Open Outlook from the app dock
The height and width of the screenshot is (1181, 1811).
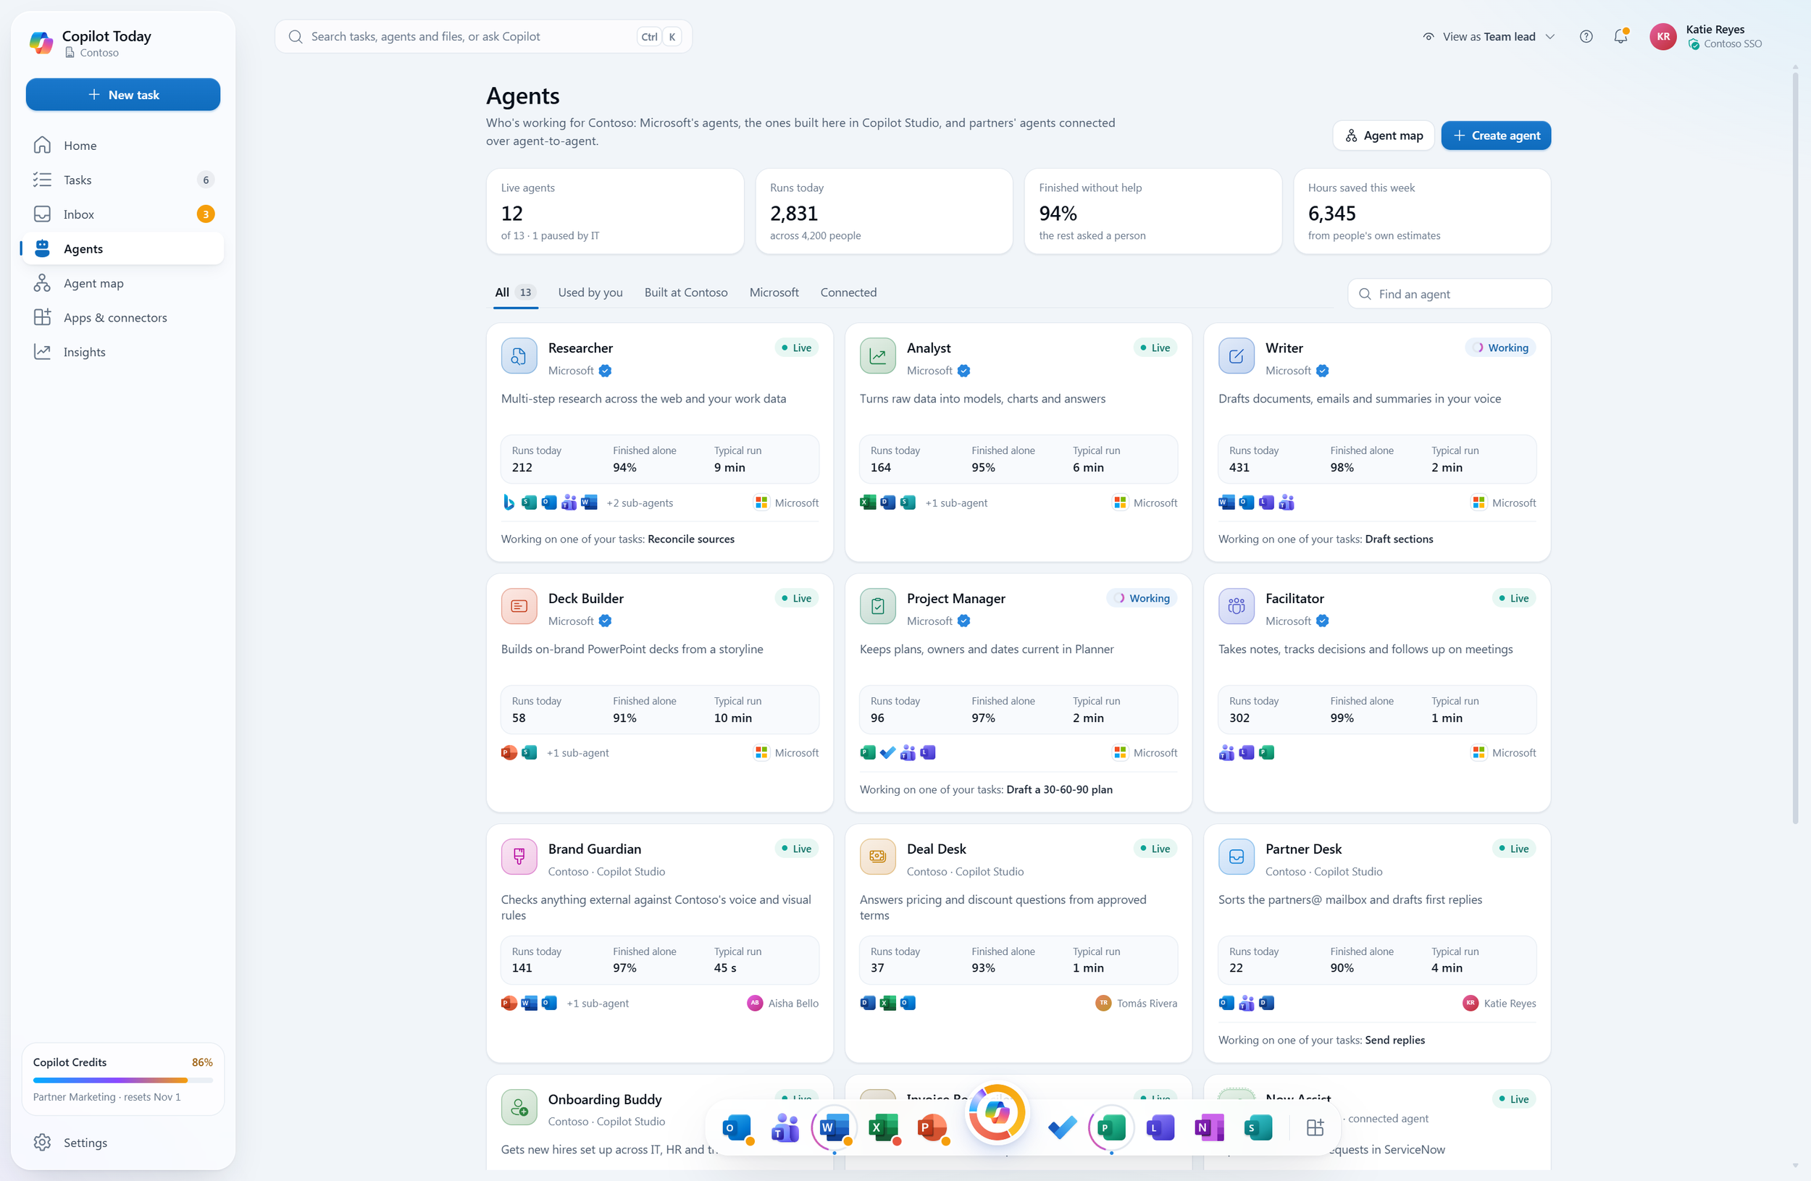coord(737,1127)
